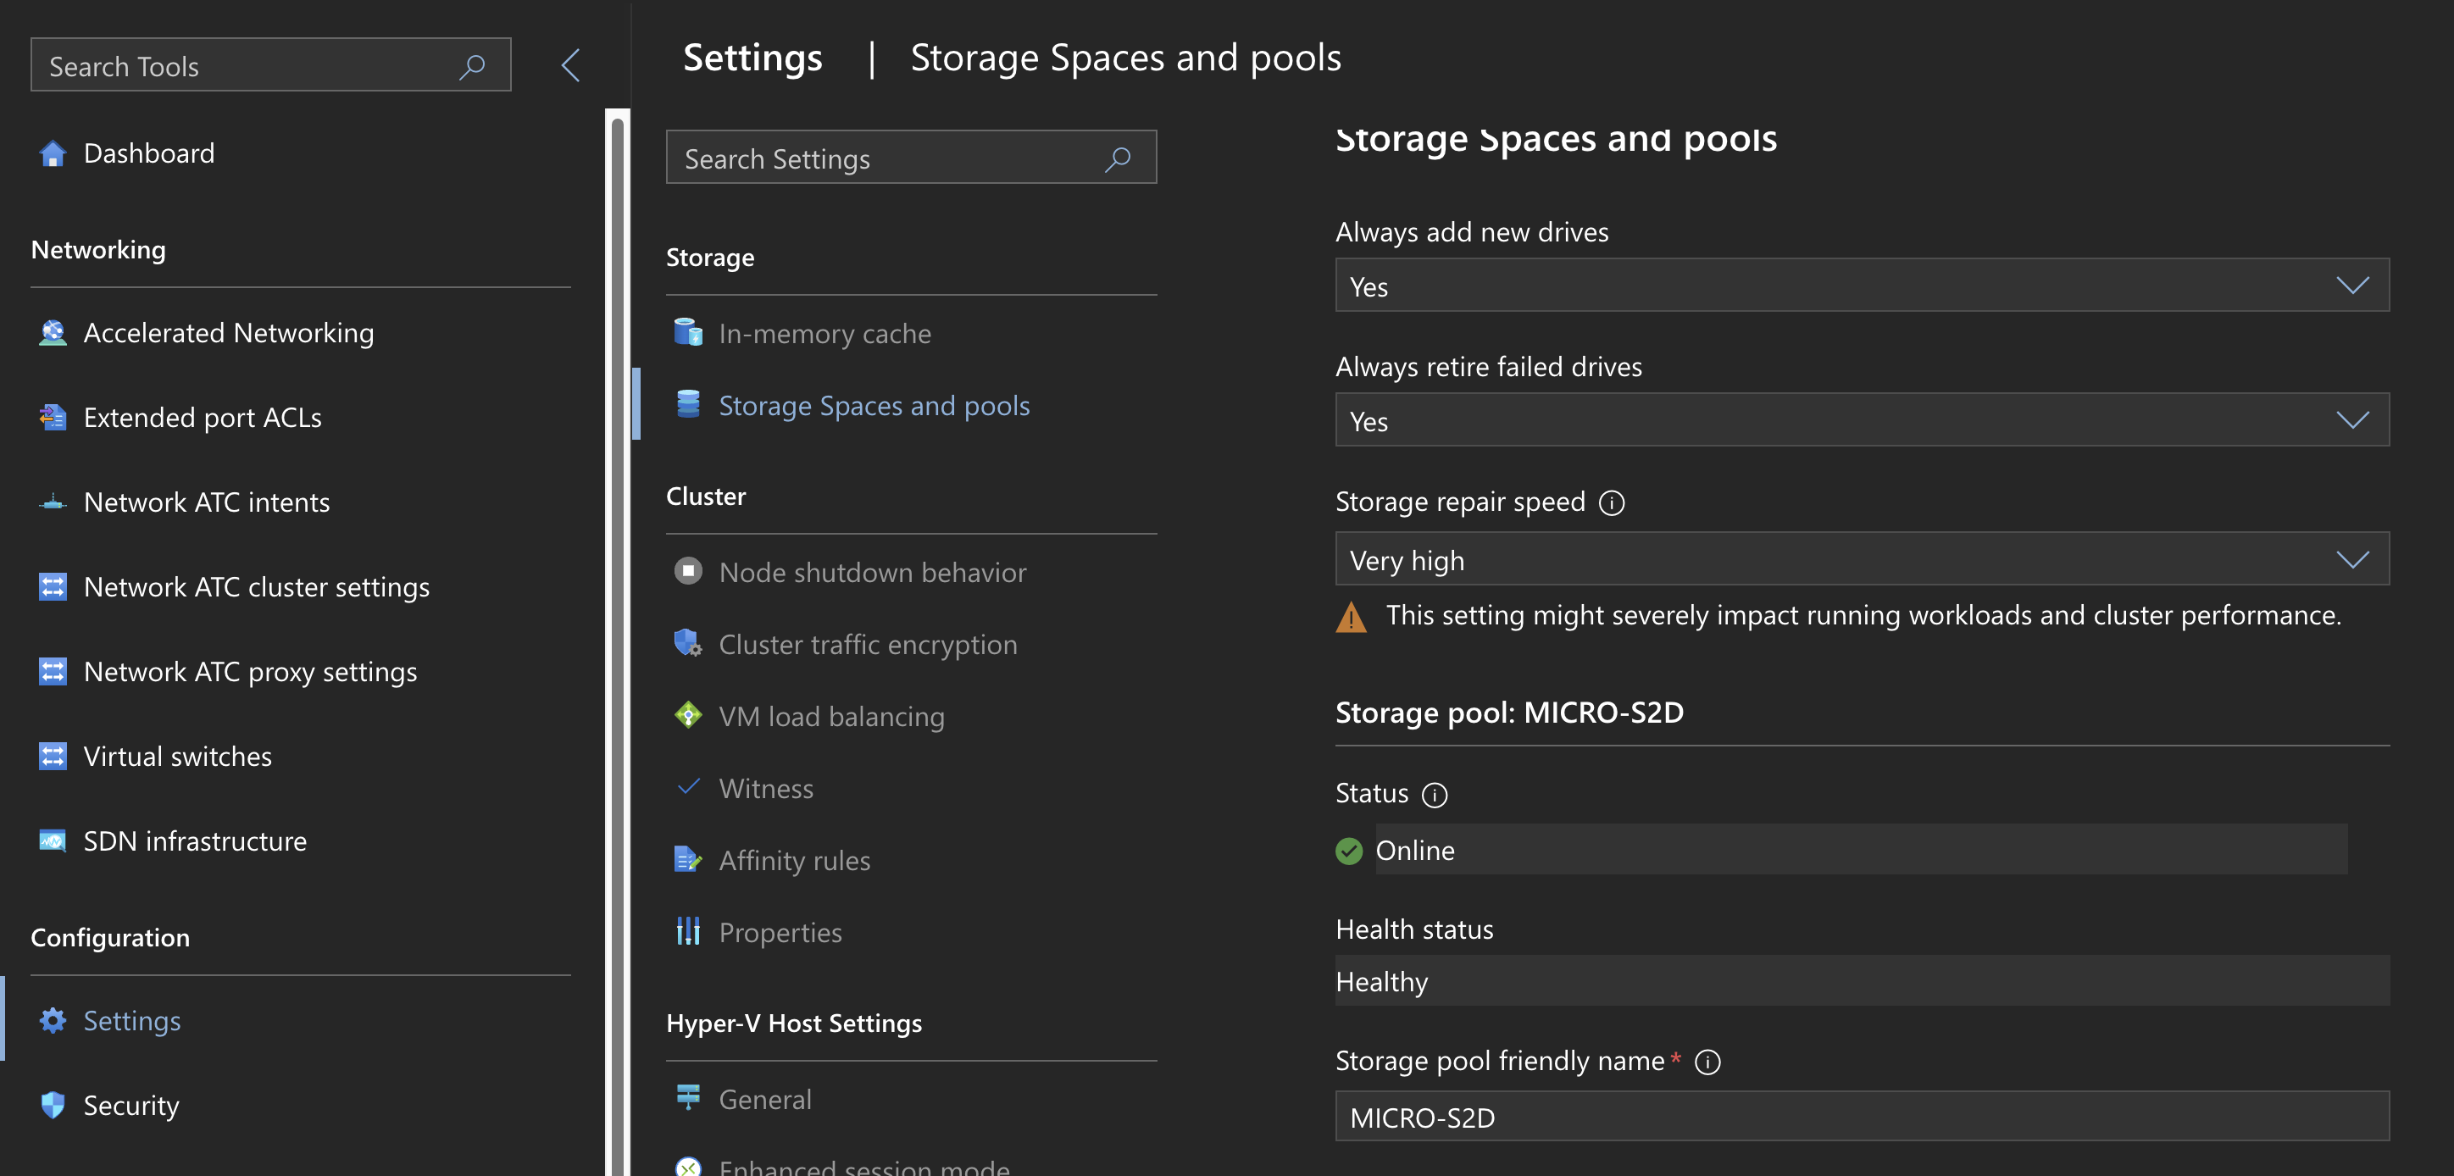Screen dimensions: 2454x1176
Task: Click the Security shield icon
Action: [x=53, y=1105]
